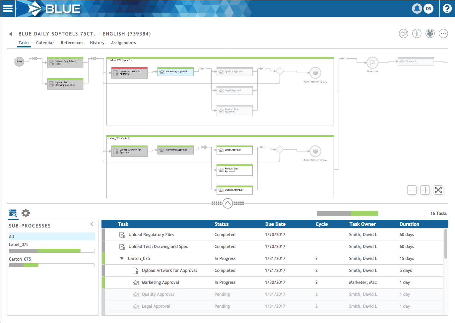Screen dimensions: 455x323
Task: Click Legal Approval row icon in table
Action: 136,306
